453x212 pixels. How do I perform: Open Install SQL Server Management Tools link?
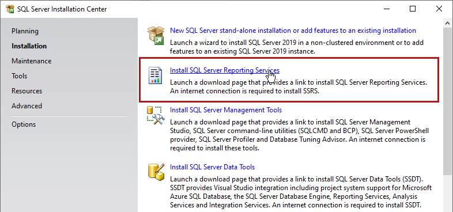pos(226,110)
